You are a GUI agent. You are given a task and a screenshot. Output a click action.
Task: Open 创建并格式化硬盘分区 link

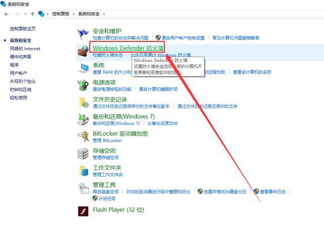pos(225,191)
